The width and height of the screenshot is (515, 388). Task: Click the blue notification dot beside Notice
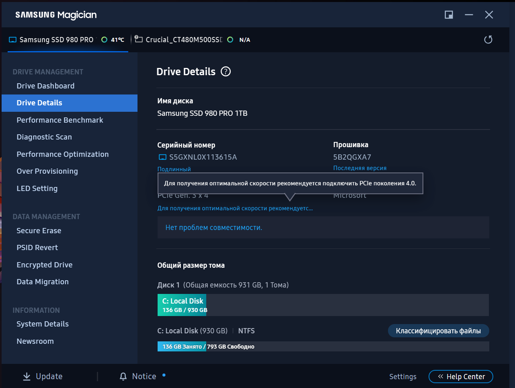pos(164,375)
